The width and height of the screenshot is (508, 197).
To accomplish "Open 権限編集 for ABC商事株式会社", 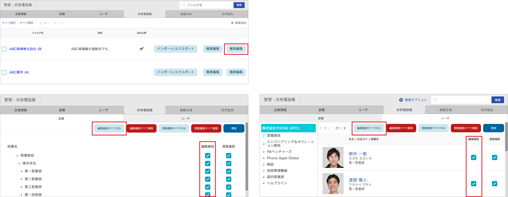I will (236, 49).
